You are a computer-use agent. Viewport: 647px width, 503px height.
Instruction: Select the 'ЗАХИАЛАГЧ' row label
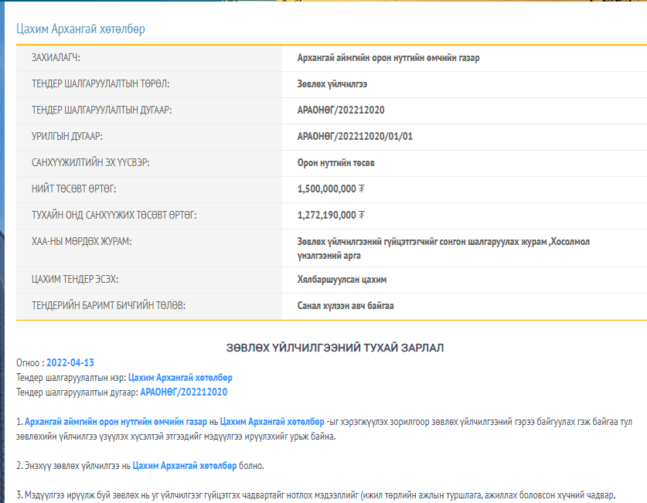click(56, 58)
